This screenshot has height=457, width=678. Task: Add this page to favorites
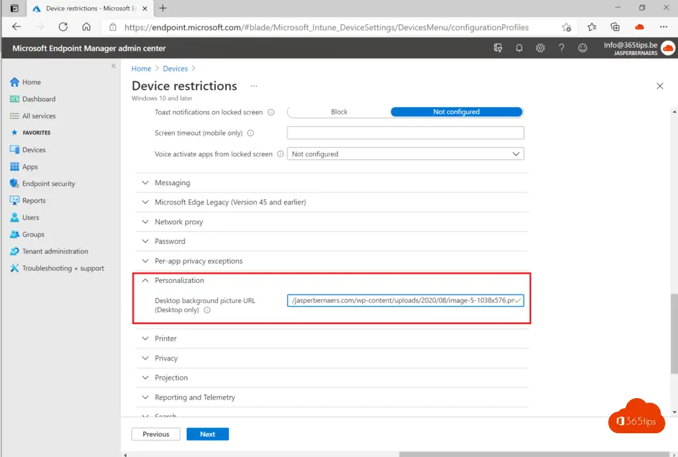click(567, 27)
